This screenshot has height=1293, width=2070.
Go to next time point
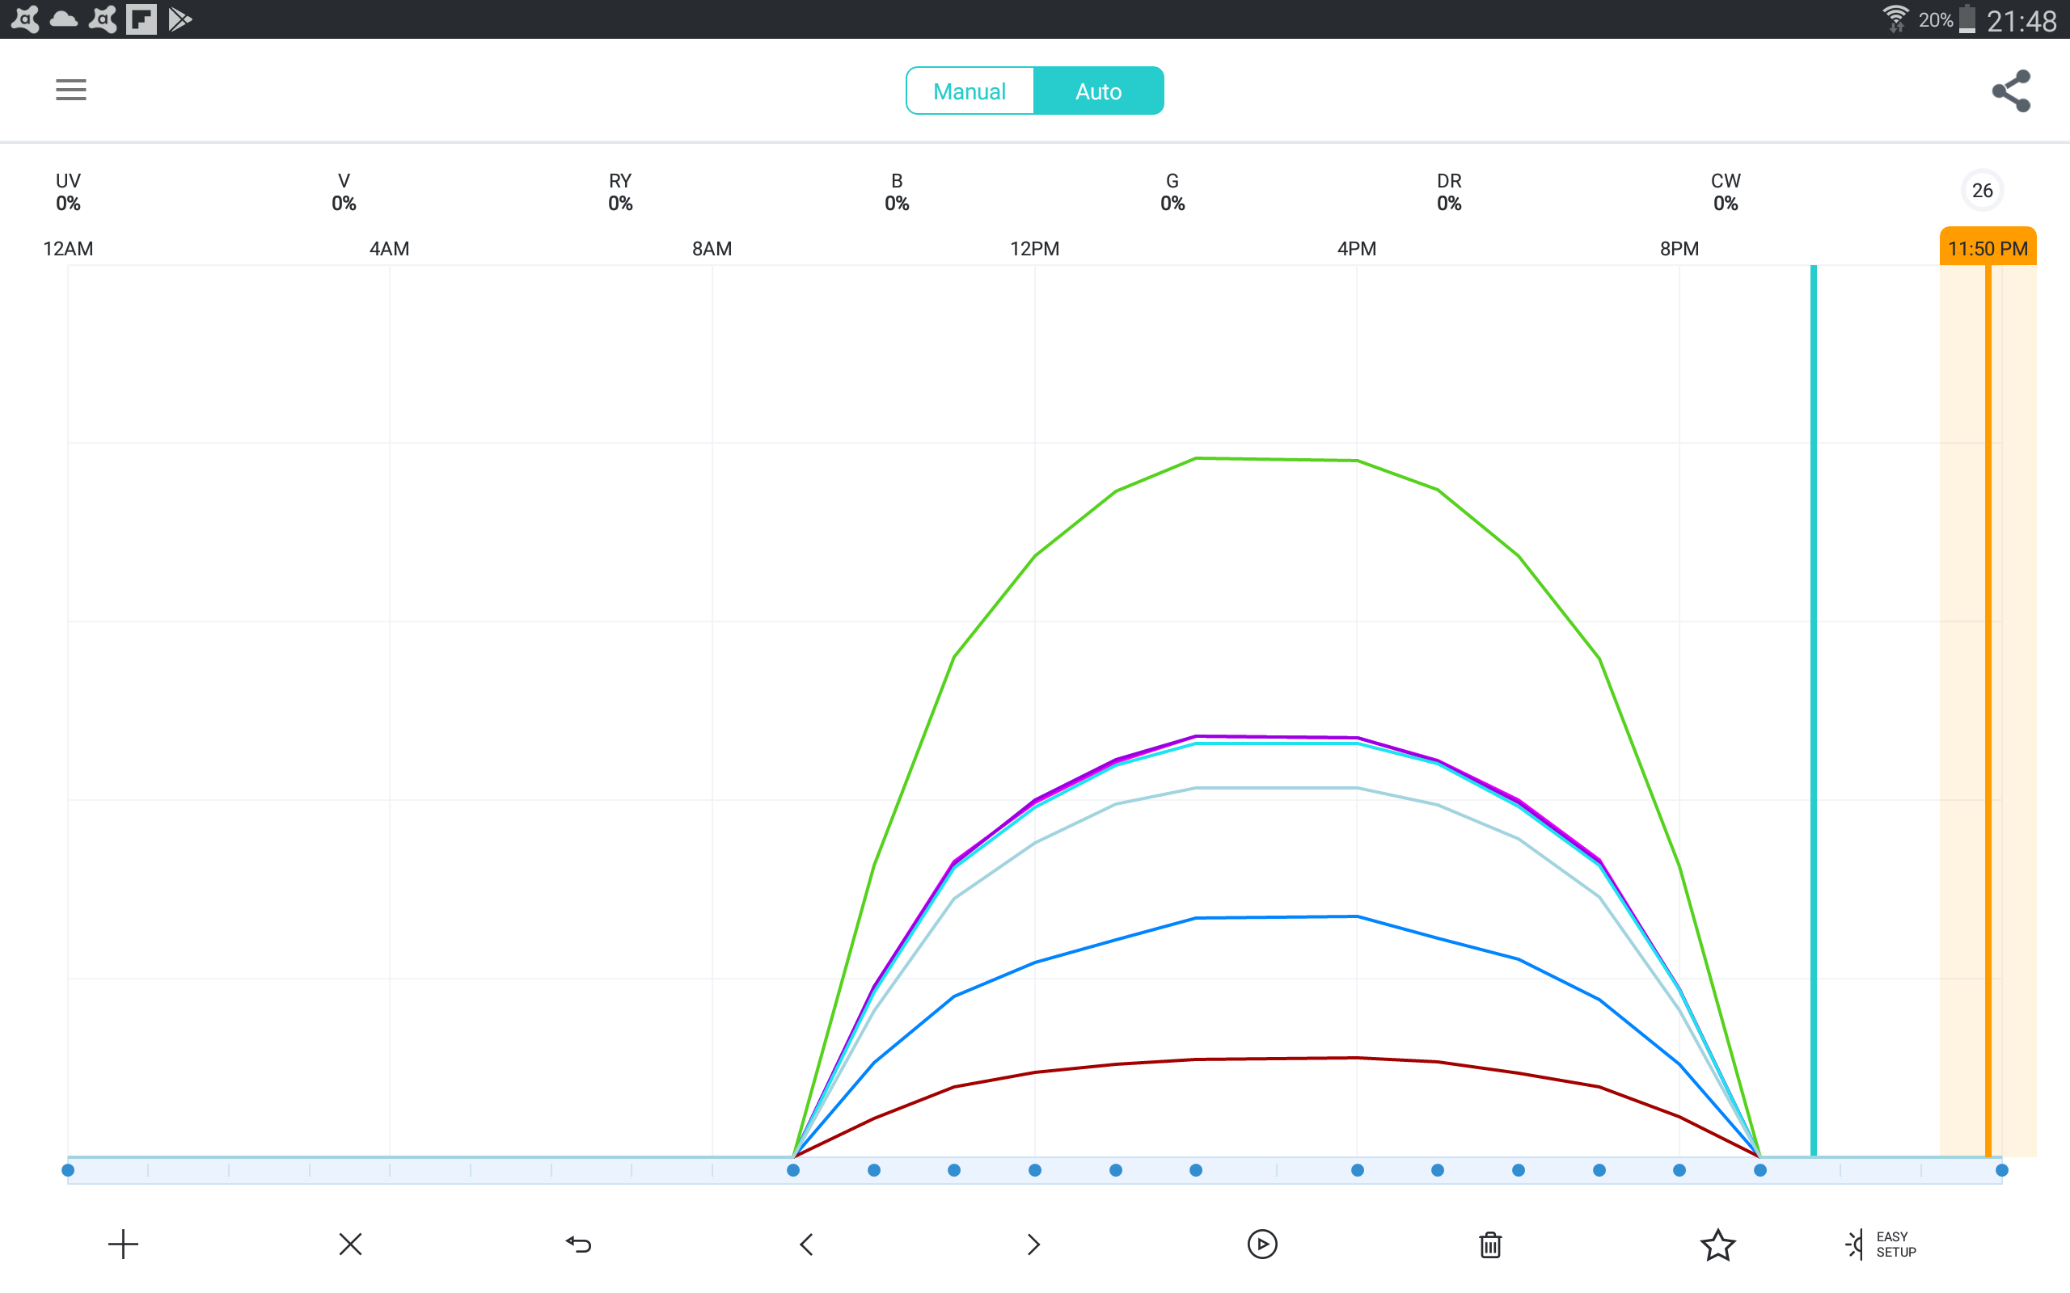(1033, 1245)
